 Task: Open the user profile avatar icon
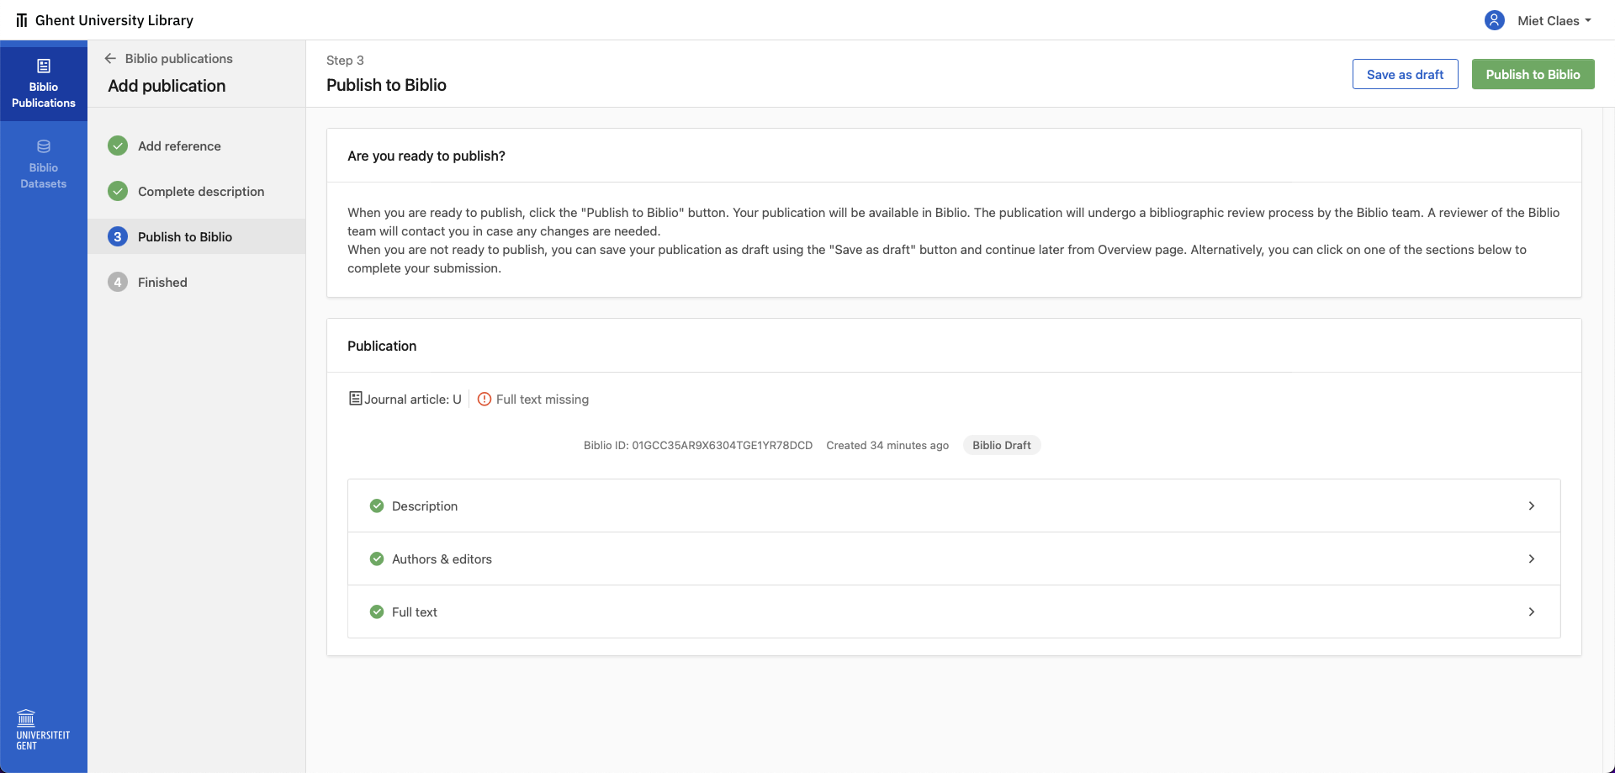point(1494,19)
